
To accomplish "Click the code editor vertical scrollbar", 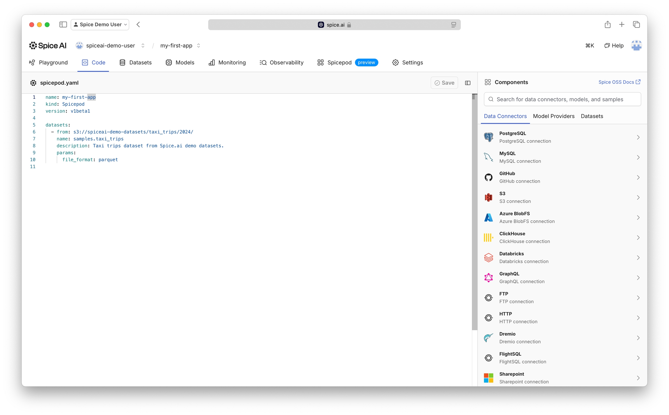I will pos(474,212).
